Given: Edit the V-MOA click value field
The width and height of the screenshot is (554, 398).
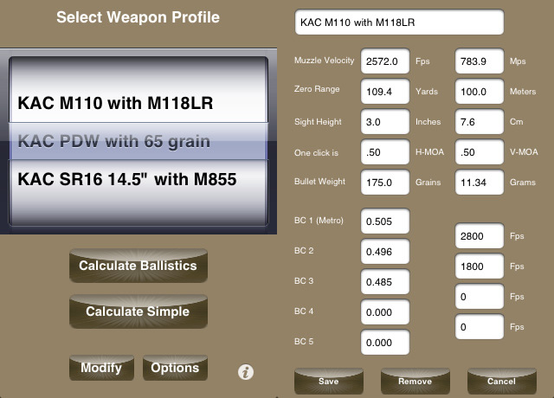Looking at the screenshot, I should pyautogui.click(x=480, y=152).
